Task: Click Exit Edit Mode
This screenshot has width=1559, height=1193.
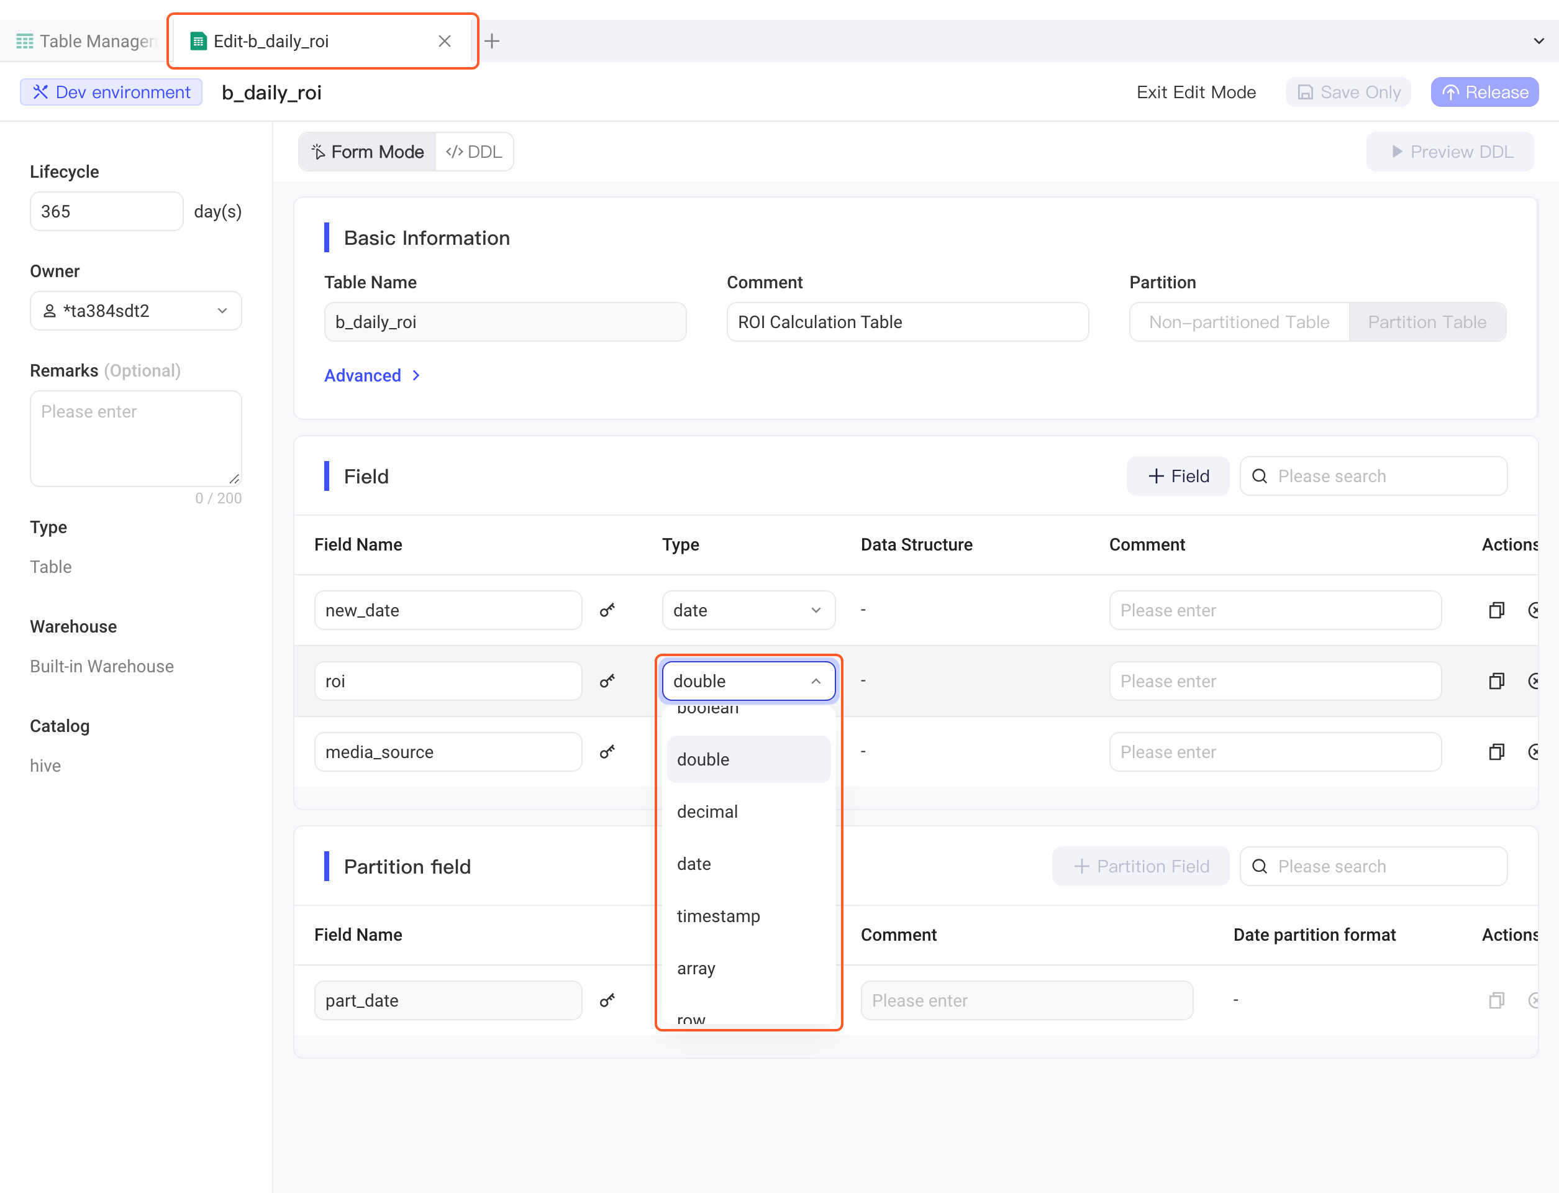Action: pyautogui.click(x=1196, y=93)
